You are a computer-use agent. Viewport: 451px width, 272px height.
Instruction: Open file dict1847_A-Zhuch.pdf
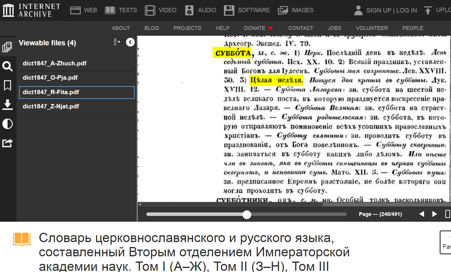point(77,63)
